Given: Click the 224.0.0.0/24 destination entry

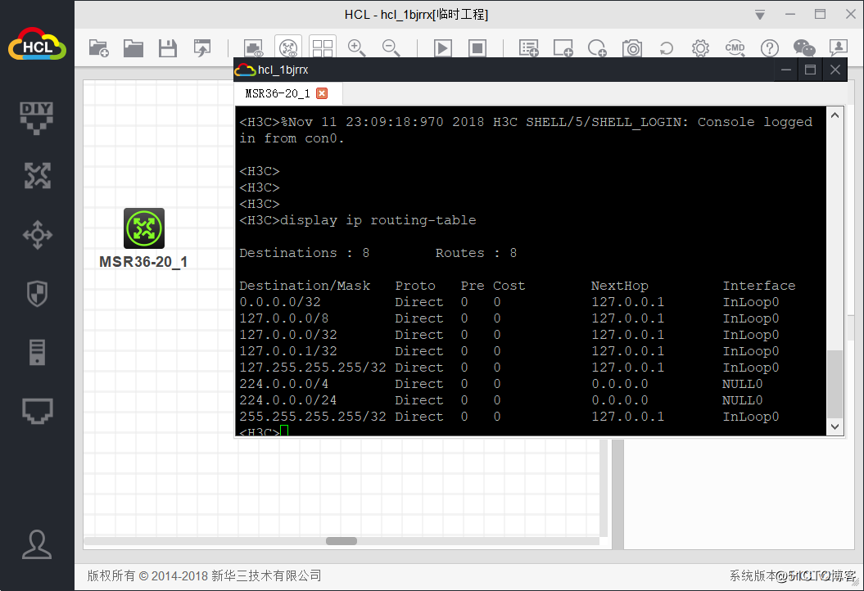Looking at the screenshot, I should click(287, 400).
